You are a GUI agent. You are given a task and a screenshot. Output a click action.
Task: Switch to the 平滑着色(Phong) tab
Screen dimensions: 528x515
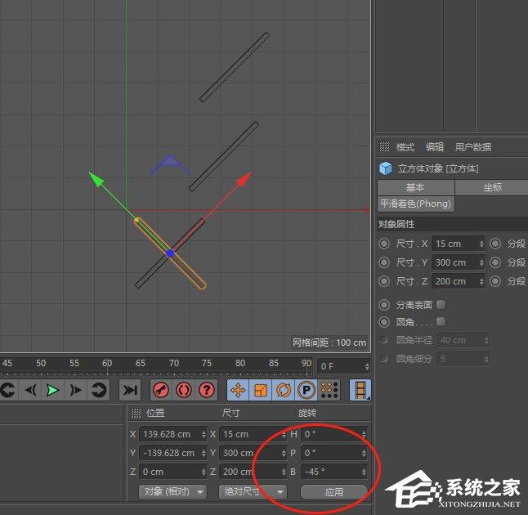tap(416, 204)
